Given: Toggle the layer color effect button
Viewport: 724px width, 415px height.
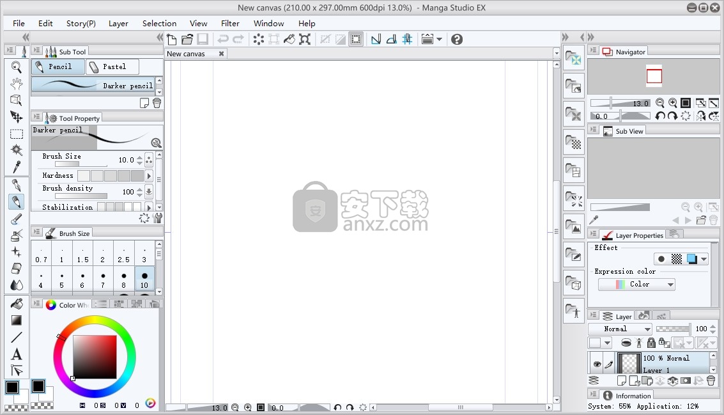Looking at the screenshot, I should 691,259.
